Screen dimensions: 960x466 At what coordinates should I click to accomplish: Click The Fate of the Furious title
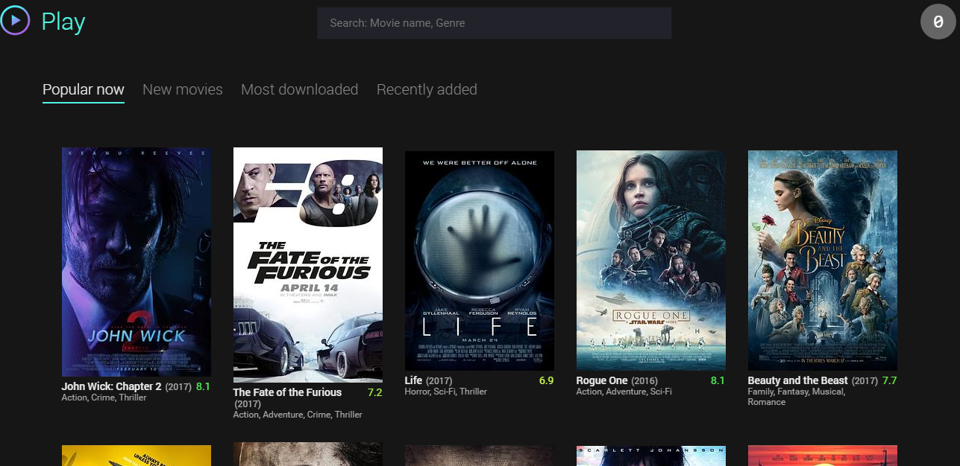(287, 392)
